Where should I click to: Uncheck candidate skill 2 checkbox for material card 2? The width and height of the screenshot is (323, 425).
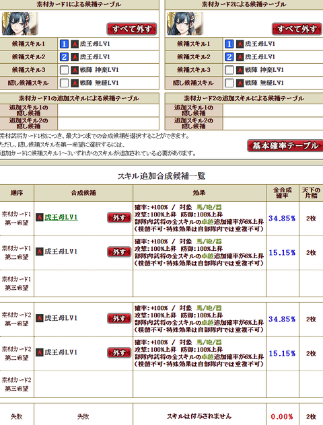click(x=229, y=57)
